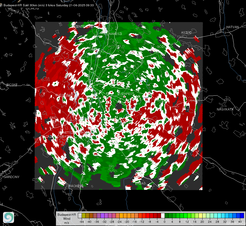246x226 pixels.
Task: Click the 28 legend scale value
Action: [217, 222]
